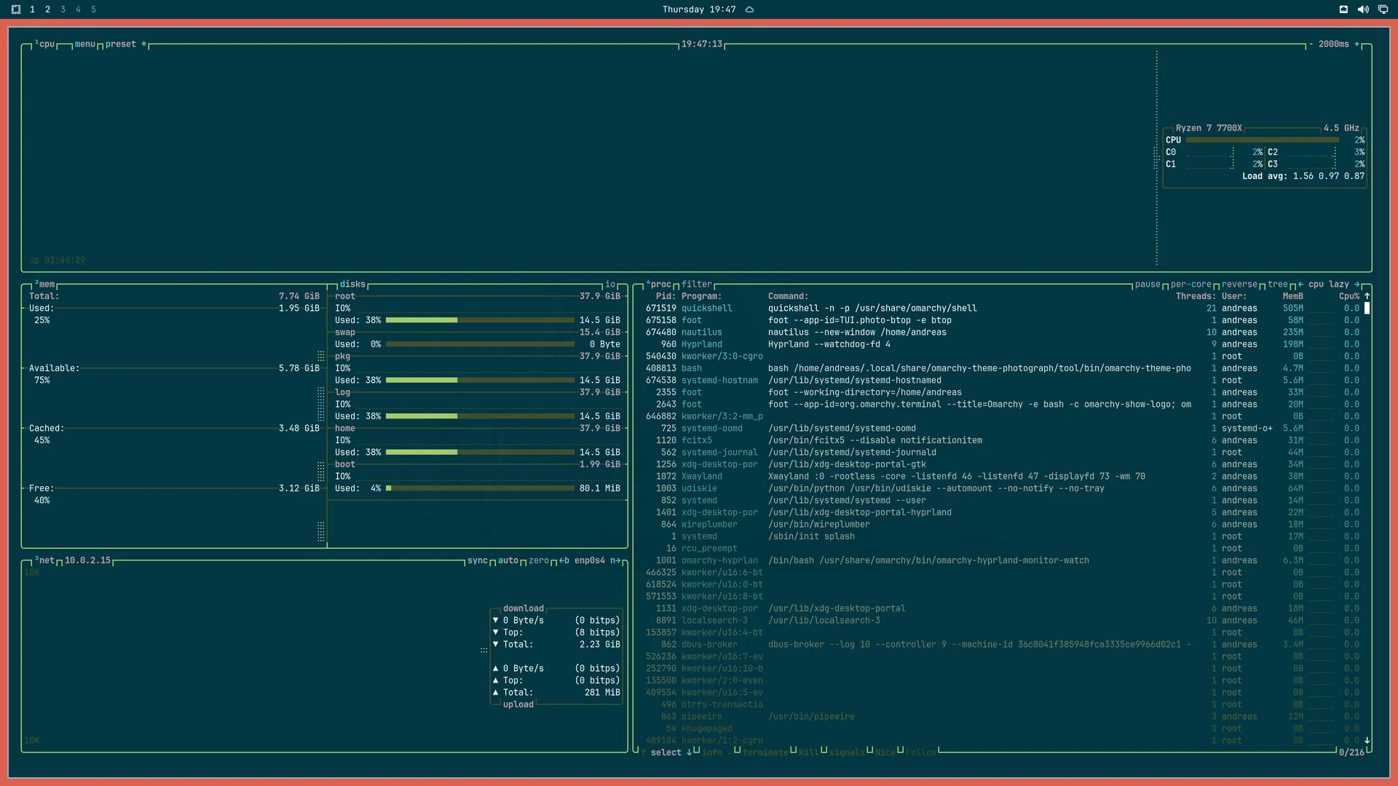This screenshot has width=1398, height=786.
Task: Click the filter field in proc box
Action: [x=697, y=285]
